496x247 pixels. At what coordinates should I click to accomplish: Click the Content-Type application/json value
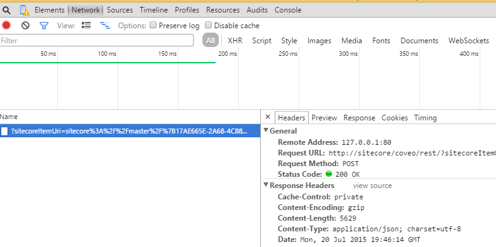pos(397,229)
